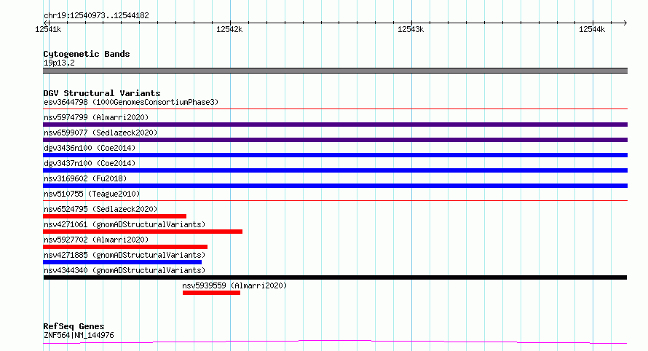648x351 pixels.
Task: Open the nsv5927702 Almarri2020 red bar
Action: [125, 247]
